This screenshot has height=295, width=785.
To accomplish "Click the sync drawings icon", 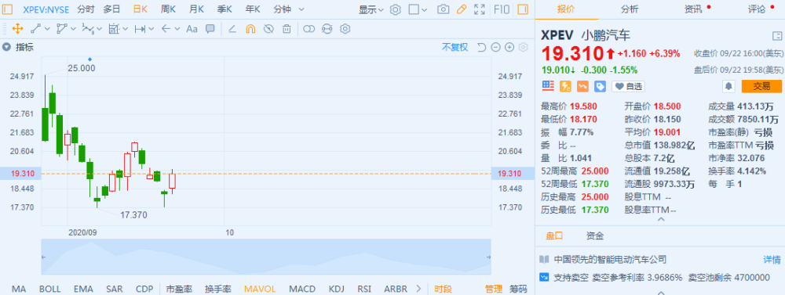I will (x=327, y=29).
